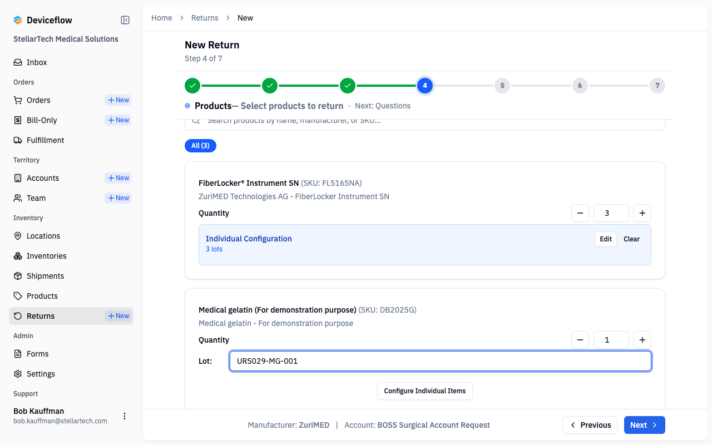This screenshot has width=712, height=445.
Task: Click Medical gelatin quantity field showing 1
Action: [x=611, y=340]
